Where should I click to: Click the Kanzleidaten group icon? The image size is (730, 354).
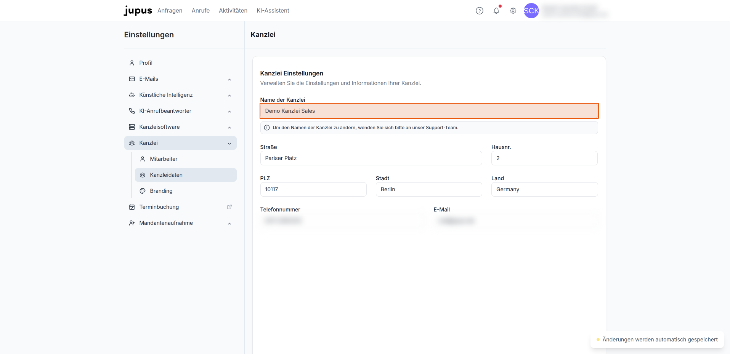coord(143,175)
